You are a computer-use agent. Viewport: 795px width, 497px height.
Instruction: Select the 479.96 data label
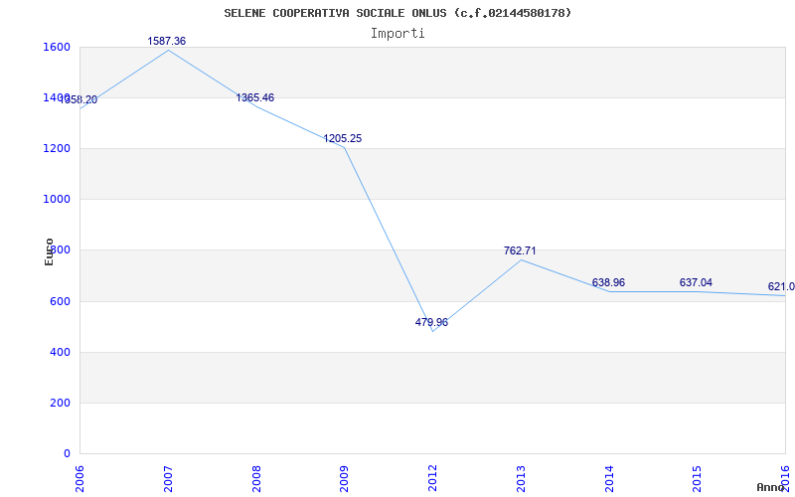point(431,322)
